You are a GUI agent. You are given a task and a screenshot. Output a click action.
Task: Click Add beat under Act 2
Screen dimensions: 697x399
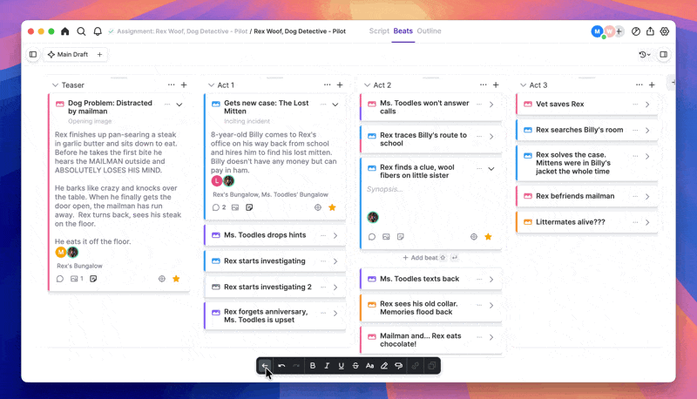[423, 258]
